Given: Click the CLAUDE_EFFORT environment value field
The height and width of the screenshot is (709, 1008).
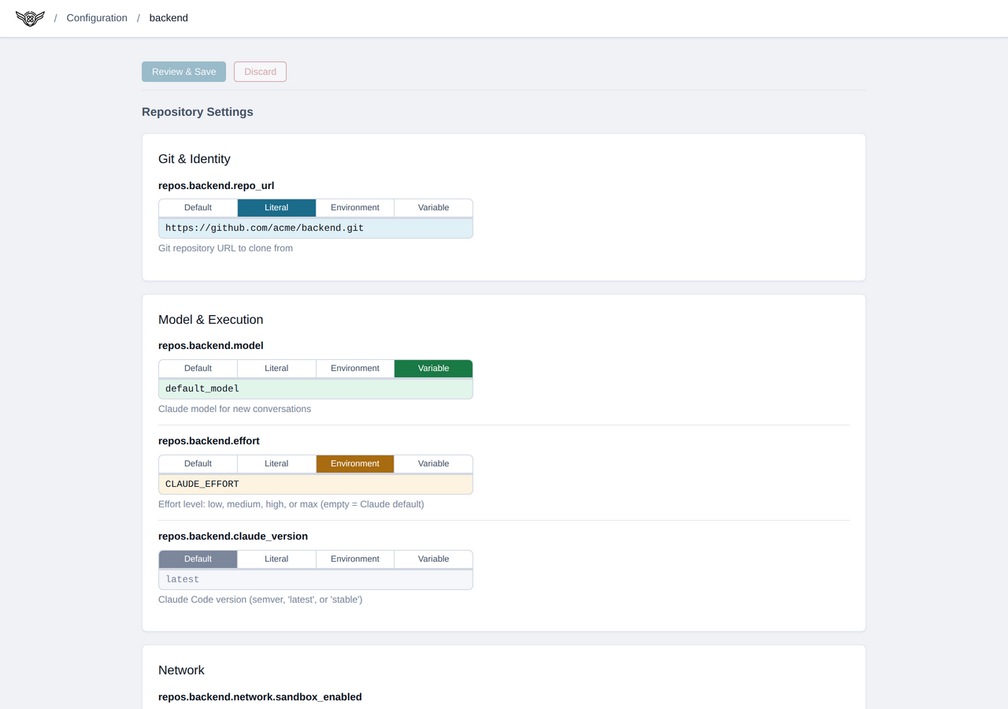Looking at the screenshot, I should point(315,483).
